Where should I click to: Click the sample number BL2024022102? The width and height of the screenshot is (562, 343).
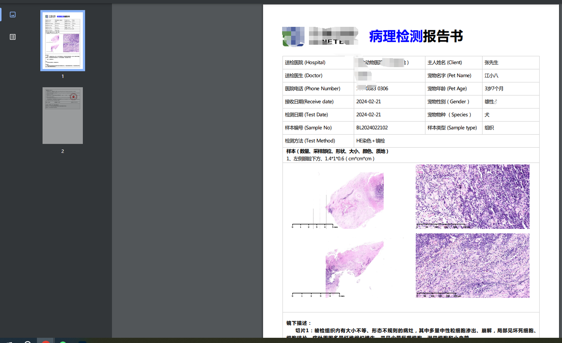click(372, 128)
